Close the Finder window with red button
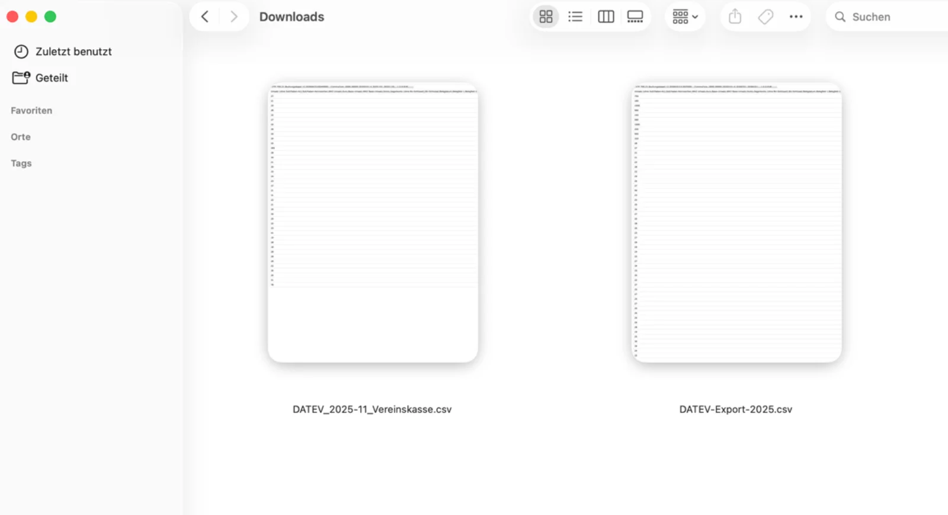This screenshot has height=515, width=948. (x=12, y=17)
